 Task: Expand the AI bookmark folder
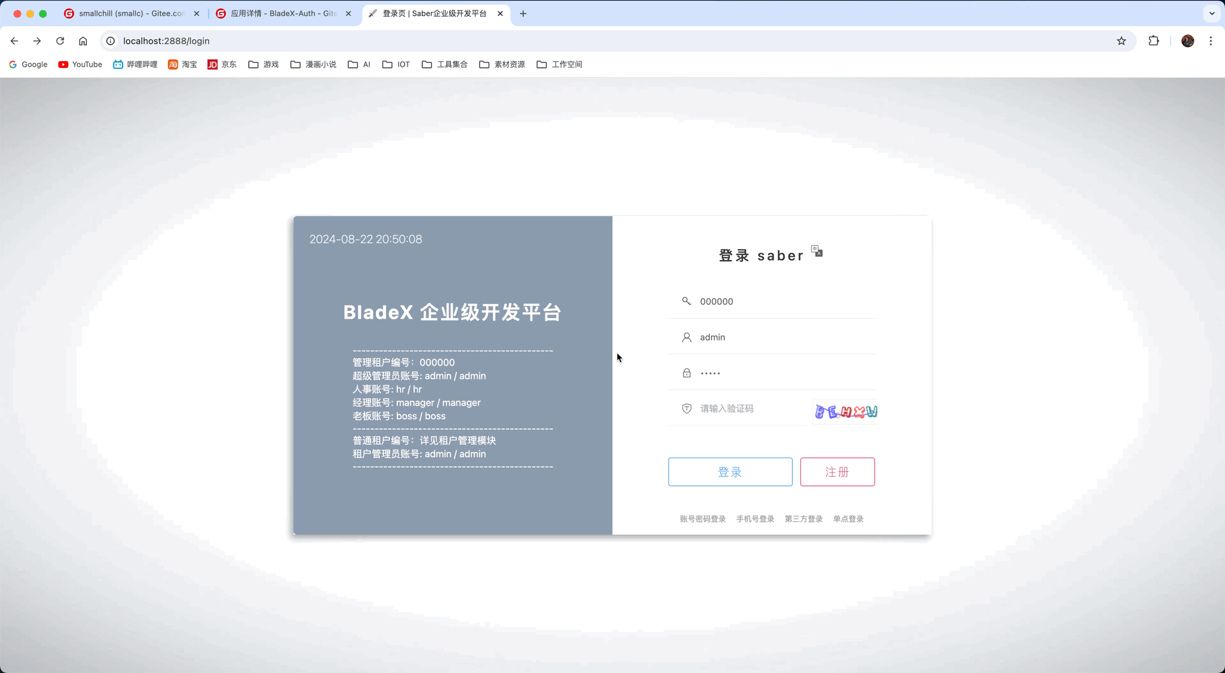[359, 64]
